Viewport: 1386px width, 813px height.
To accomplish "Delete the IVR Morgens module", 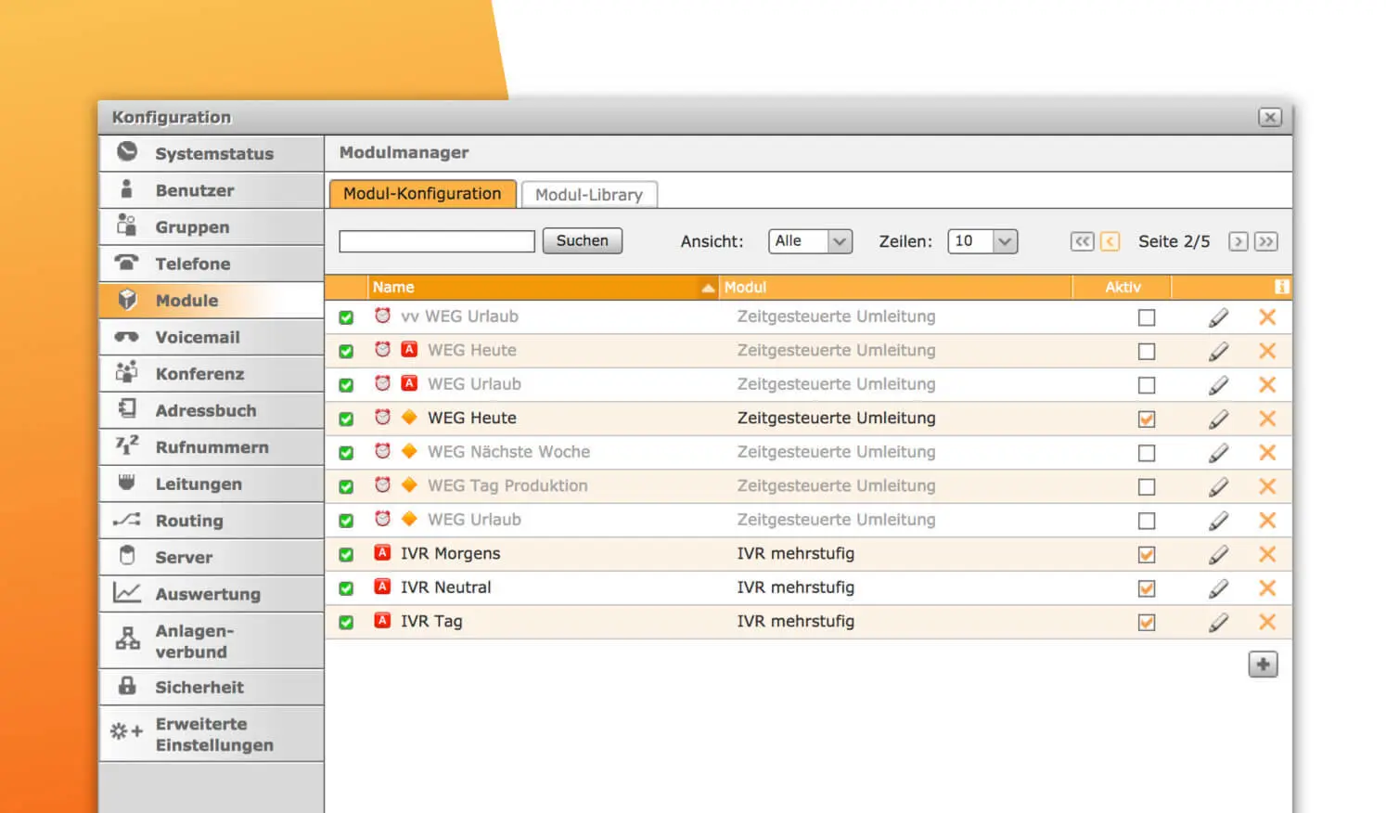I will click(1267, 555).
